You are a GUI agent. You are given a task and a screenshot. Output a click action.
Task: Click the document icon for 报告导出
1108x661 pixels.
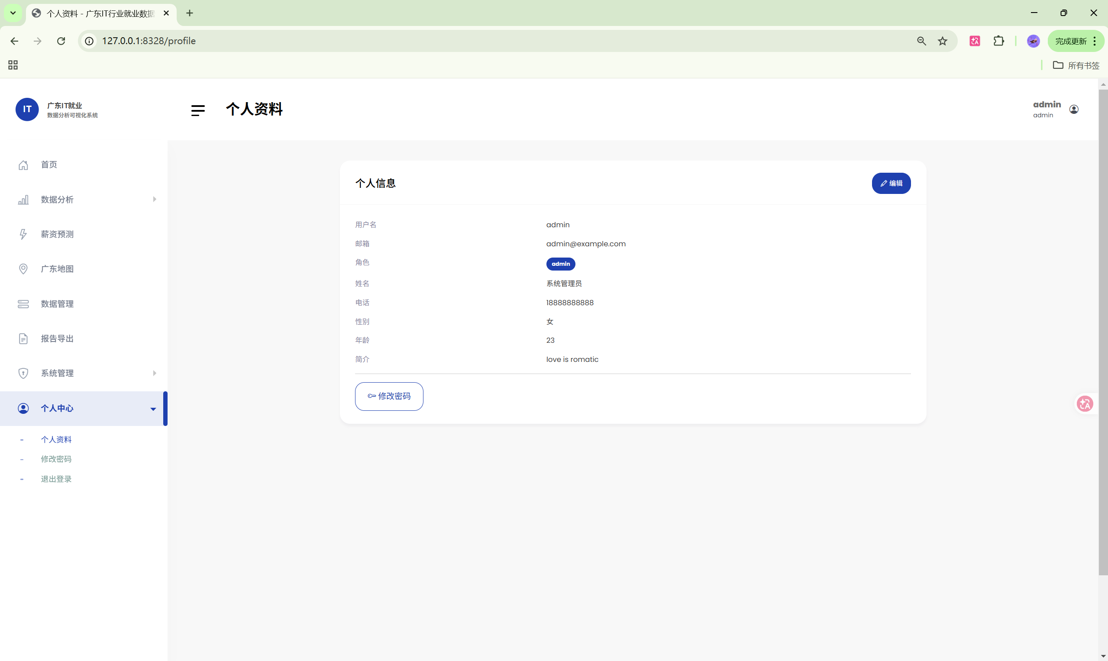tap(23, 339)
